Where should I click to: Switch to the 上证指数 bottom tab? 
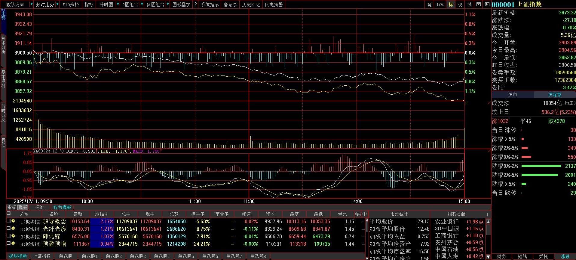42,256
